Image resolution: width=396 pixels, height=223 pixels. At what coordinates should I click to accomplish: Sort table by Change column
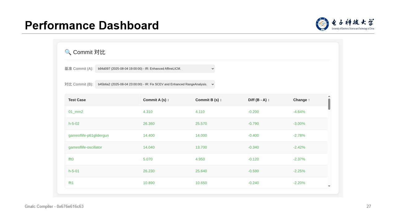coord(301,100)
